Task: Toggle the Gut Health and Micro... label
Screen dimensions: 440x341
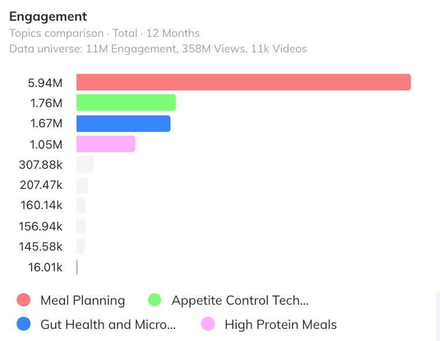Action: coord(108,324)
